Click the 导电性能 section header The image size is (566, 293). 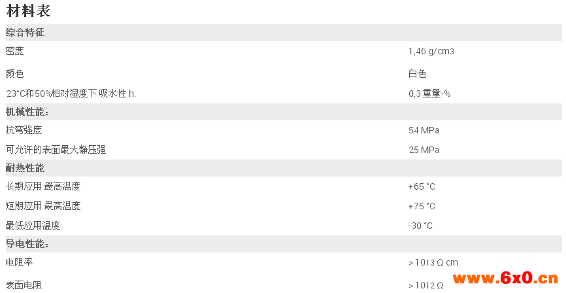pyautogui.click(x=27, y=244)
